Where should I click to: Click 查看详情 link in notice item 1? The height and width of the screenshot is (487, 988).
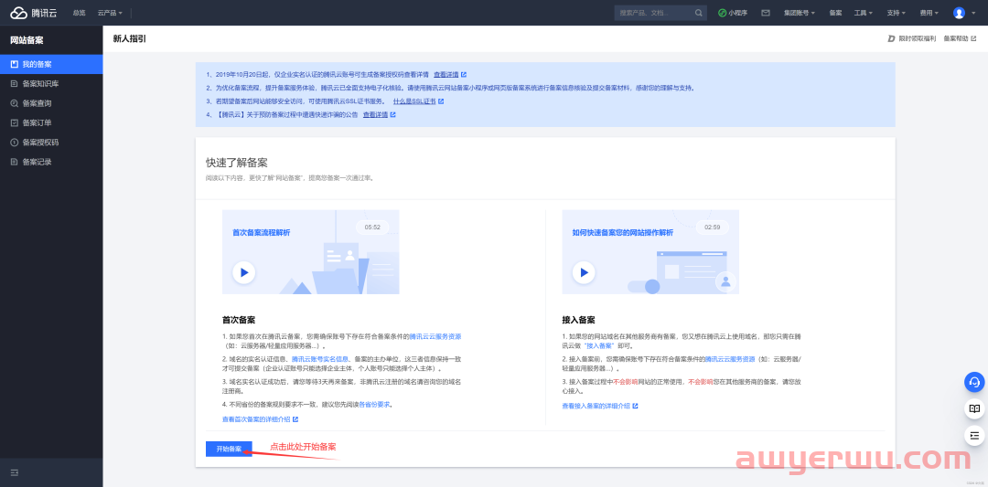pyautogui.click(x=450, y=74)
